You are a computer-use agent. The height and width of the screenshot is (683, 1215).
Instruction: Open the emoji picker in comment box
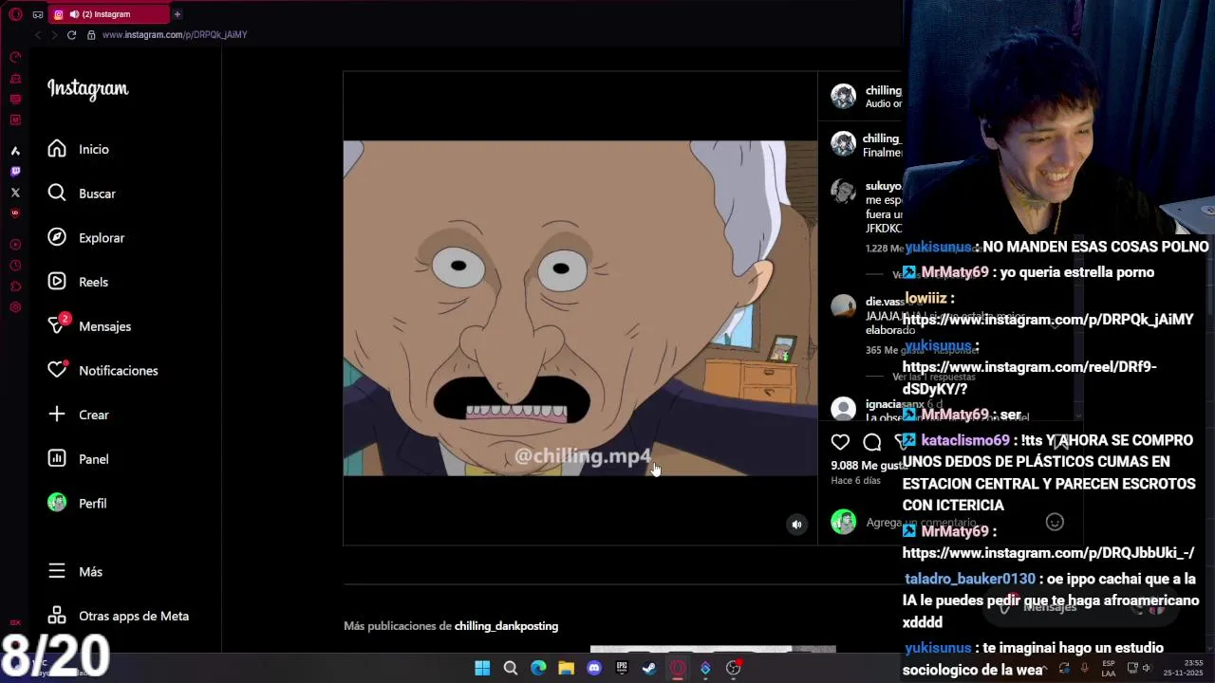click(x=1054, y=523)
